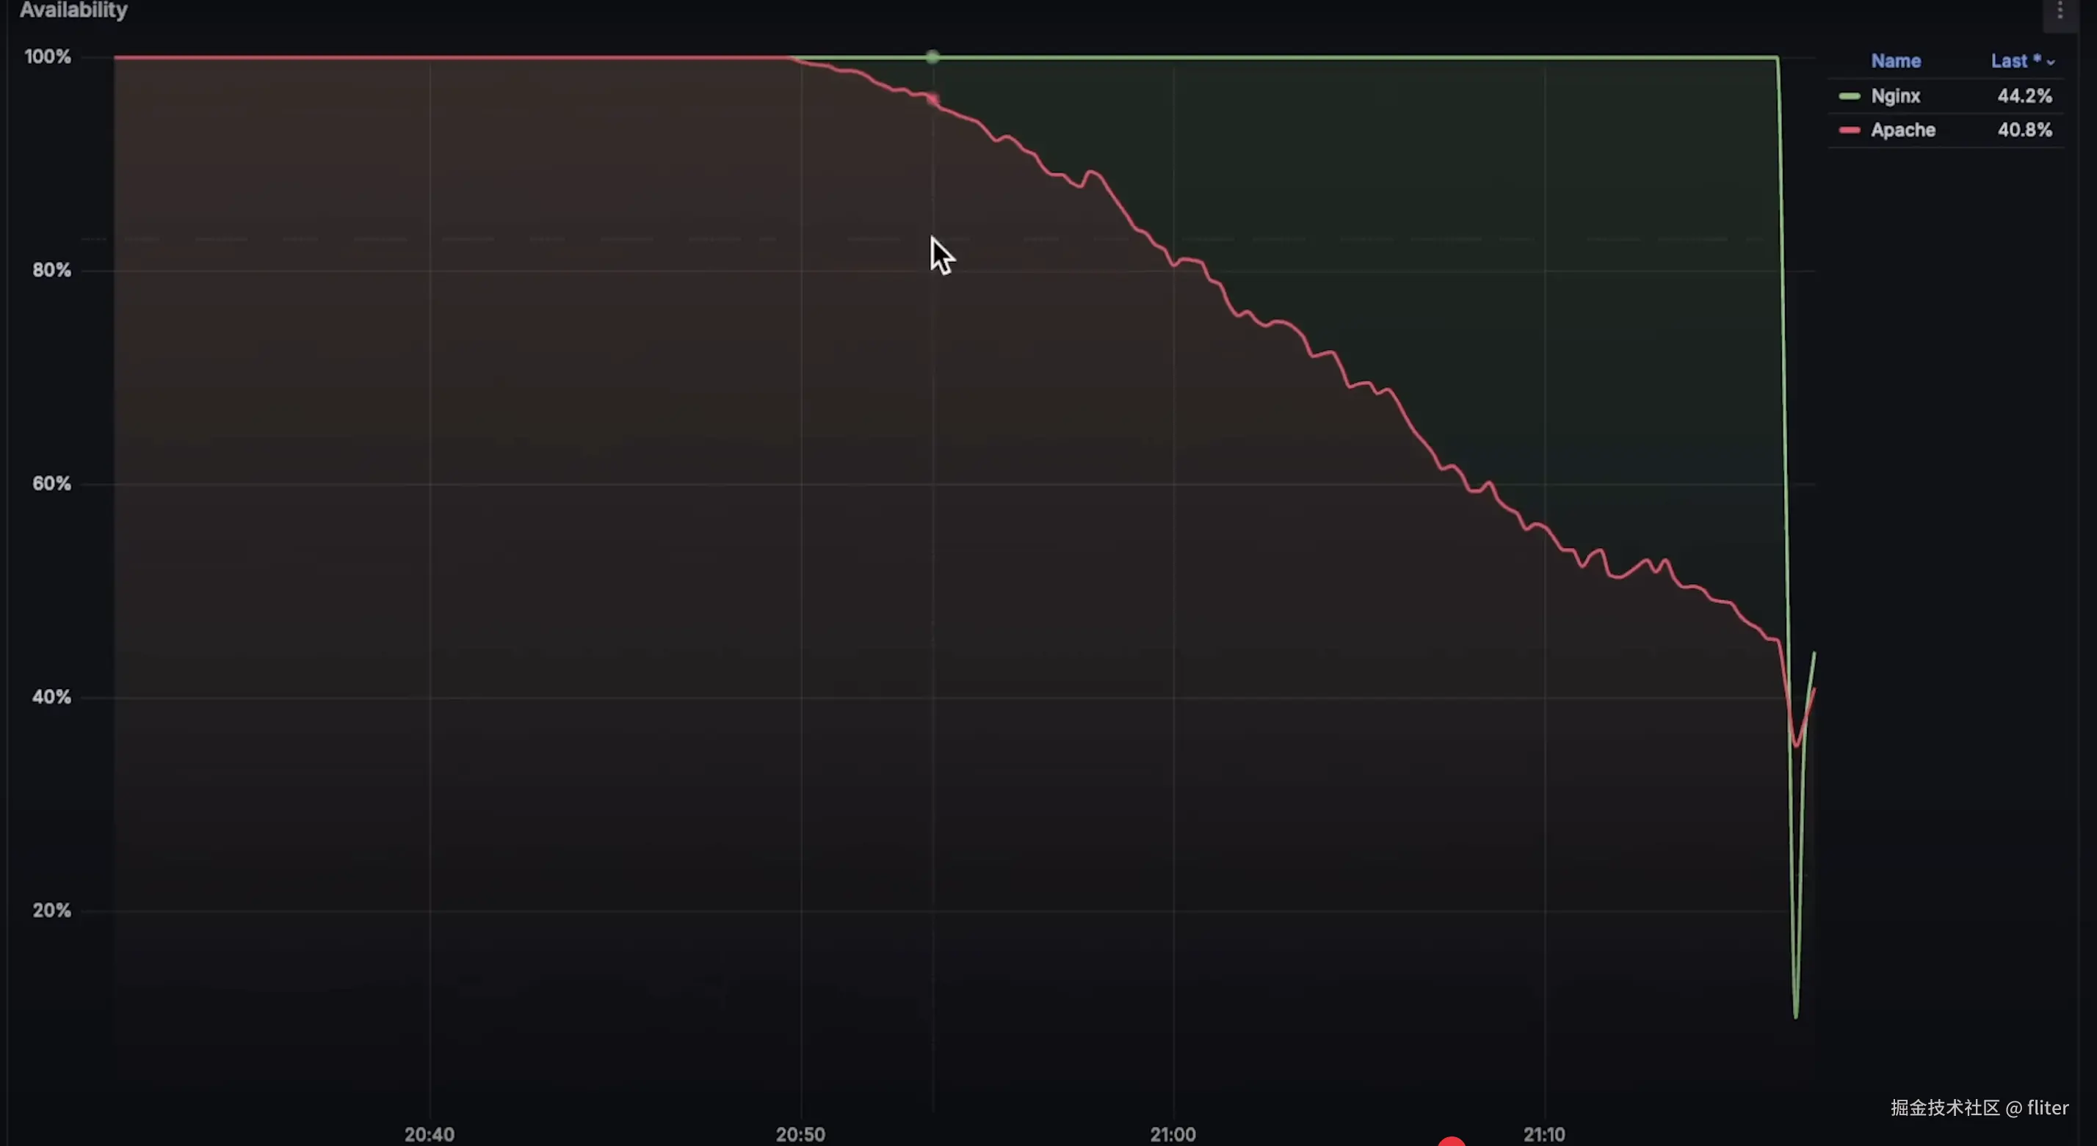Click the 100% y-axis label

[47, 57]
